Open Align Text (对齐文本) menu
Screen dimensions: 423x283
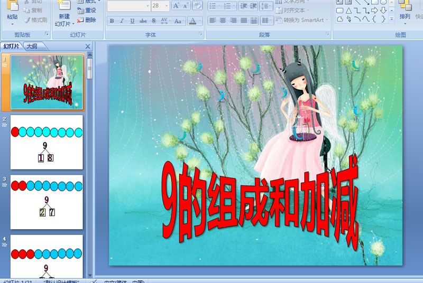coord(292,11)
